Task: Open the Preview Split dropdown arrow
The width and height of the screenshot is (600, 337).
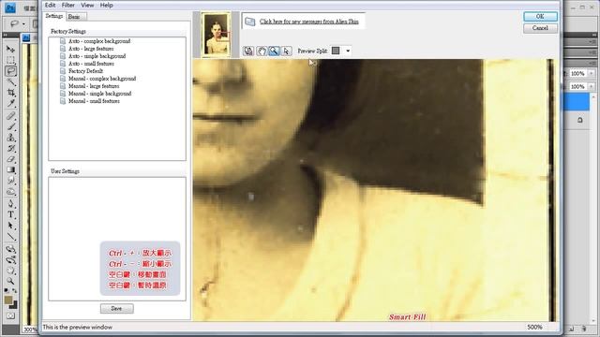Action: click(x=348, y=51)
